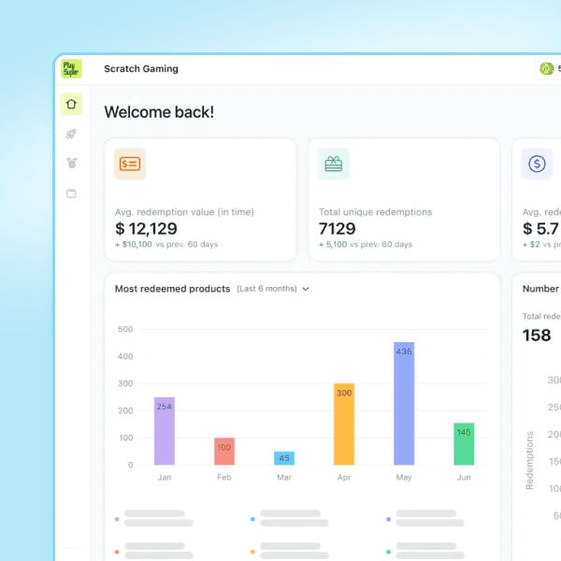Click the 500 y-axis label
The image size is (561, 561).
[x=125, y=329]
